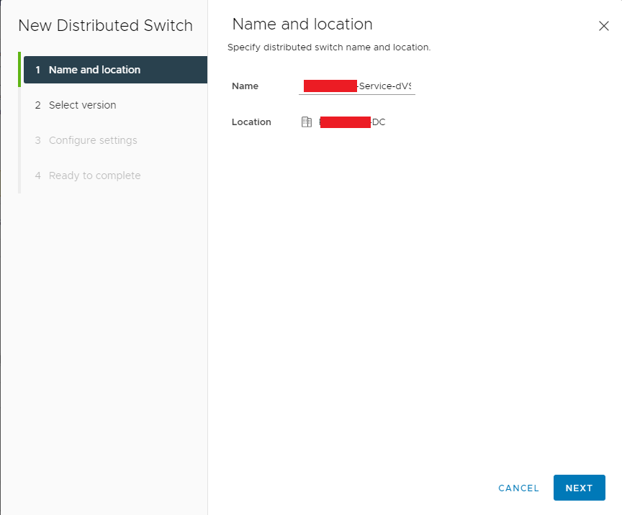Click the New Distributed Switch wizard title
The image size is (622, 515).
106,25
